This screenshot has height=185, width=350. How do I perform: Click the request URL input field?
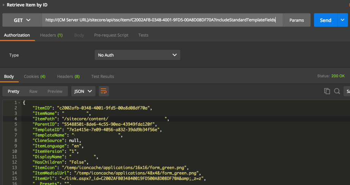pos(162,20)
